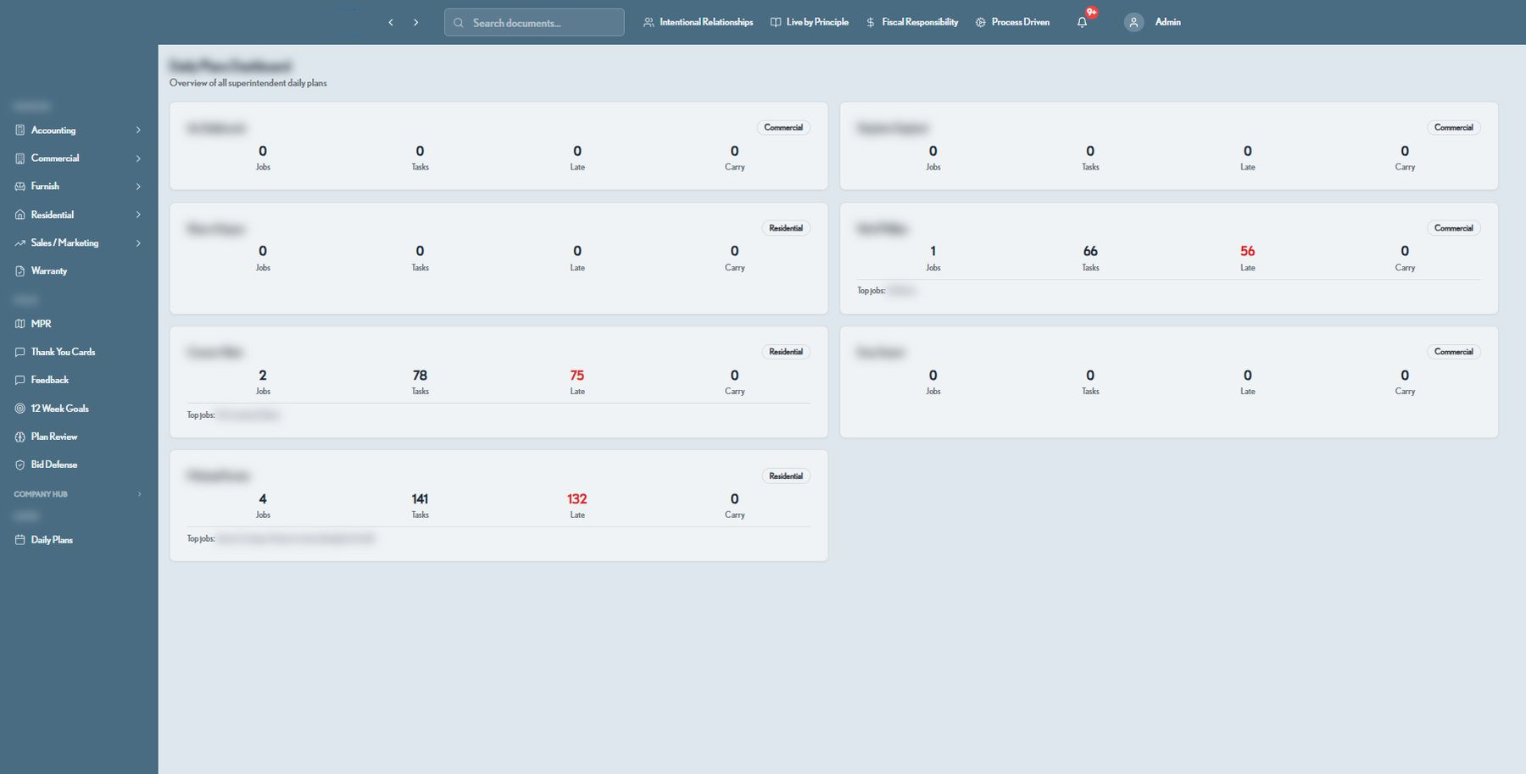Click the Residential home icon

(x=20, y=215)
